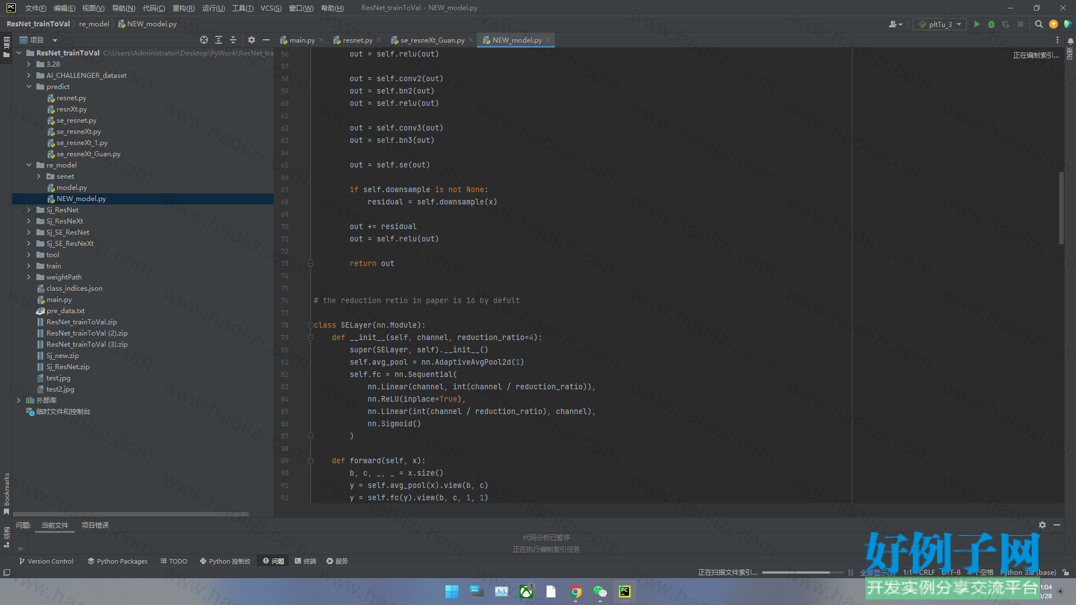Open PyCharm taskbar icon

coord(625,592)
